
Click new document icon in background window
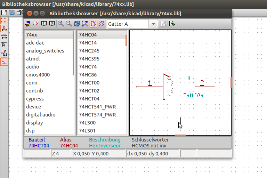point(4,13)
